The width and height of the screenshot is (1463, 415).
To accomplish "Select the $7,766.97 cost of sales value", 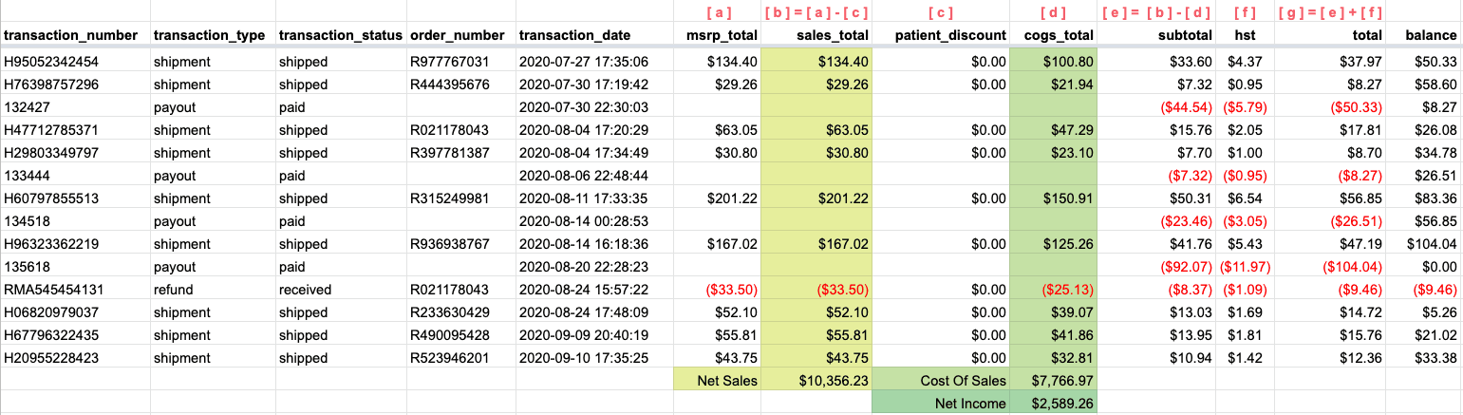I will coord(1054,381).
